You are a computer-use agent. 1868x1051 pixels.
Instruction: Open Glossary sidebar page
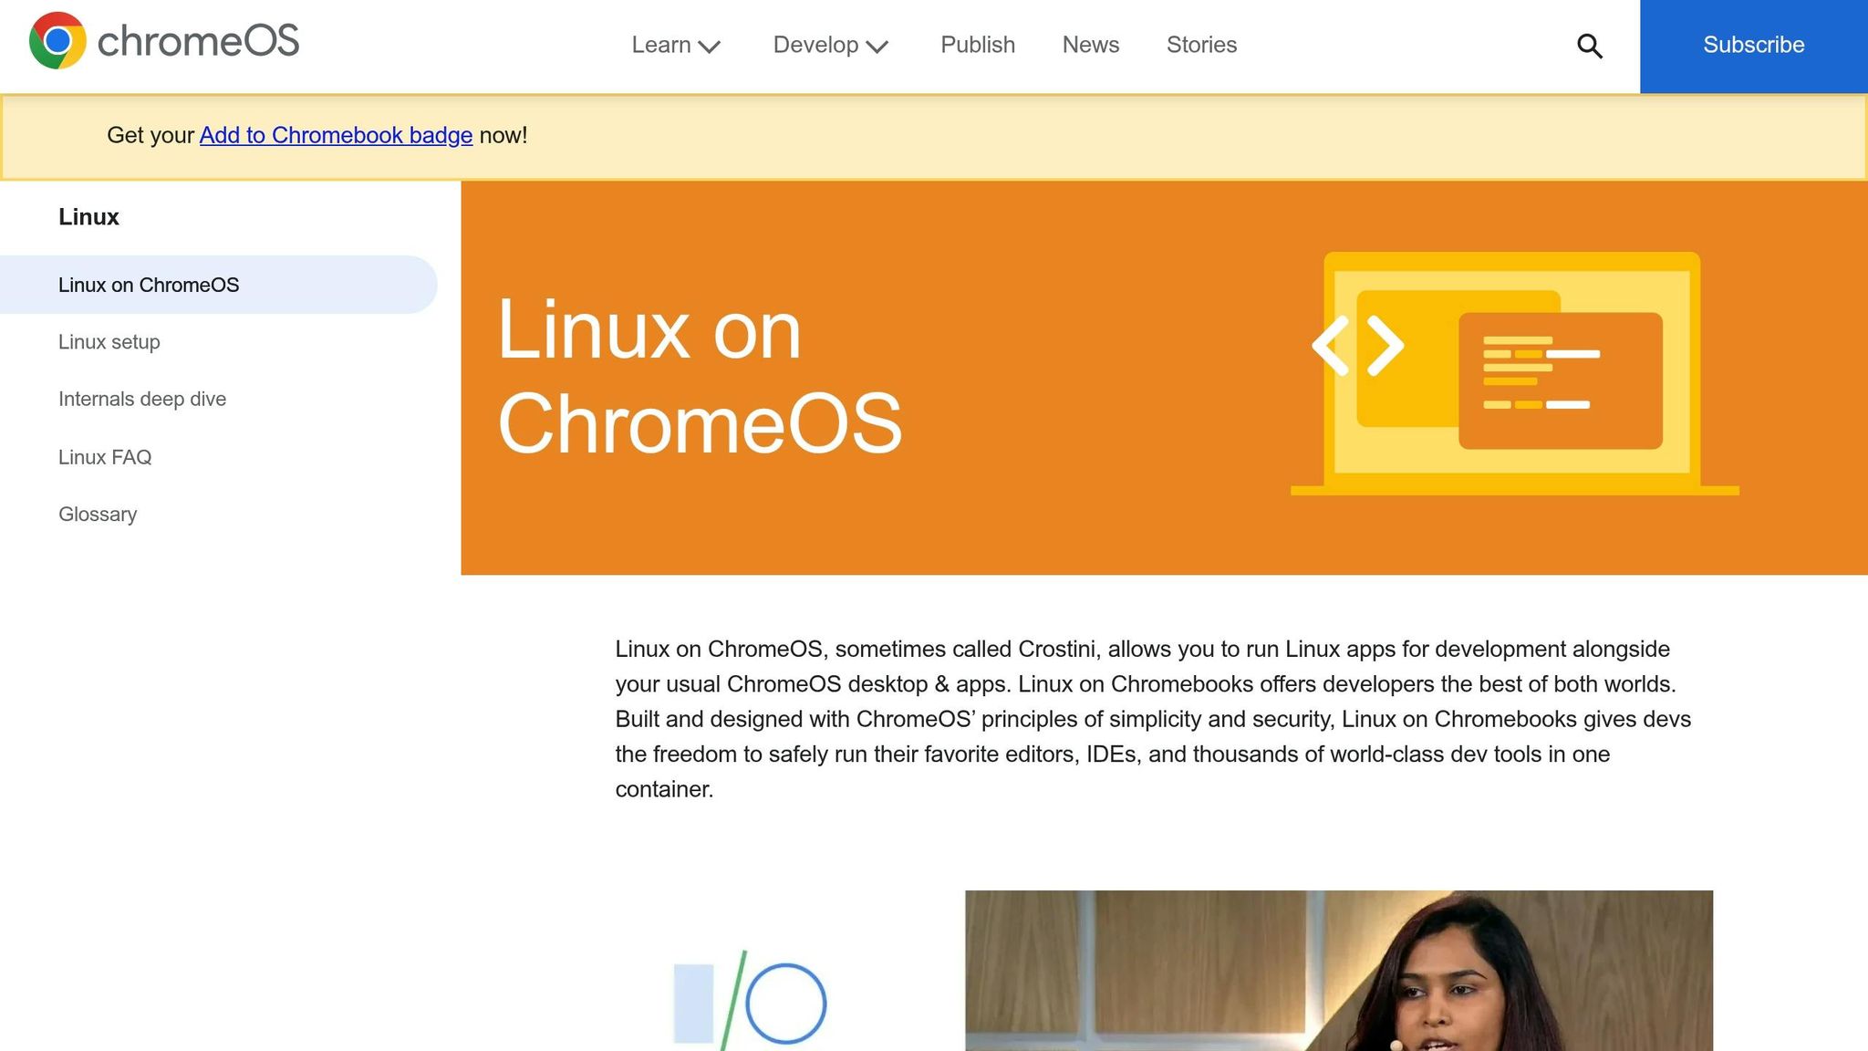click(x=98, y=515)
